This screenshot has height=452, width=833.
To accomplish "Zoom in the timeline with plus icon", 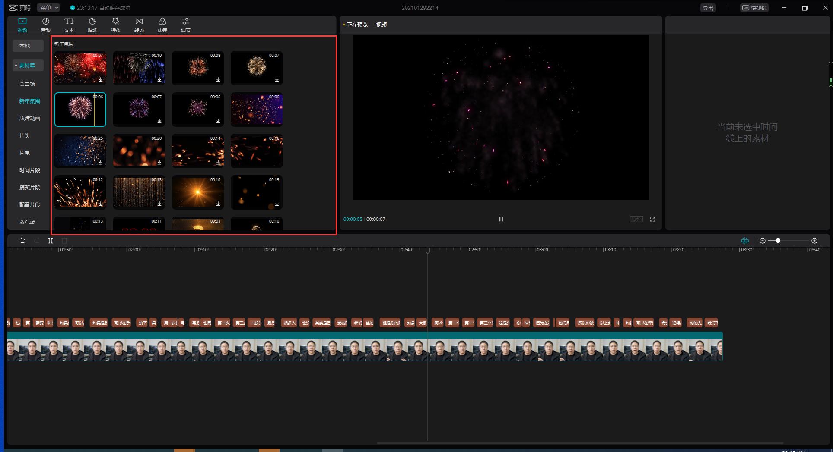I will point(814,241).
